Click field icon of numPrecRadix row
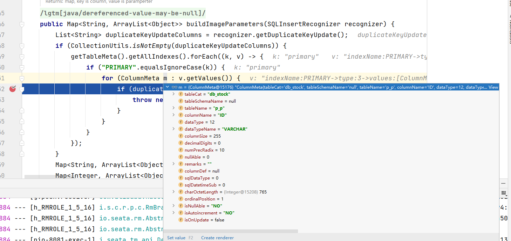This screenshot has width=511, height=241. pyautogui.click(x=181, y=150)
